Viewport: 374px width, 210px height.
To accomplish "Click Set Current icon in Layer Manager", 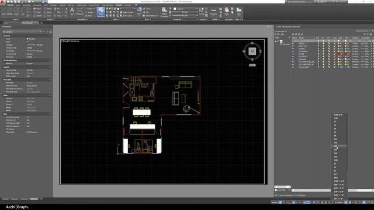I will [302, 34].
